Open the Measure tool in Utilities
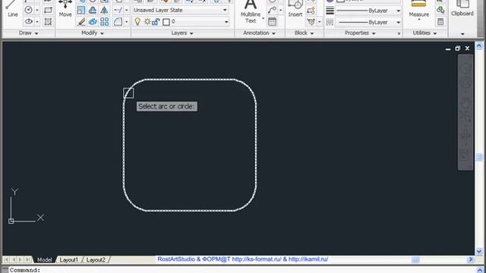 click(418, 10)
